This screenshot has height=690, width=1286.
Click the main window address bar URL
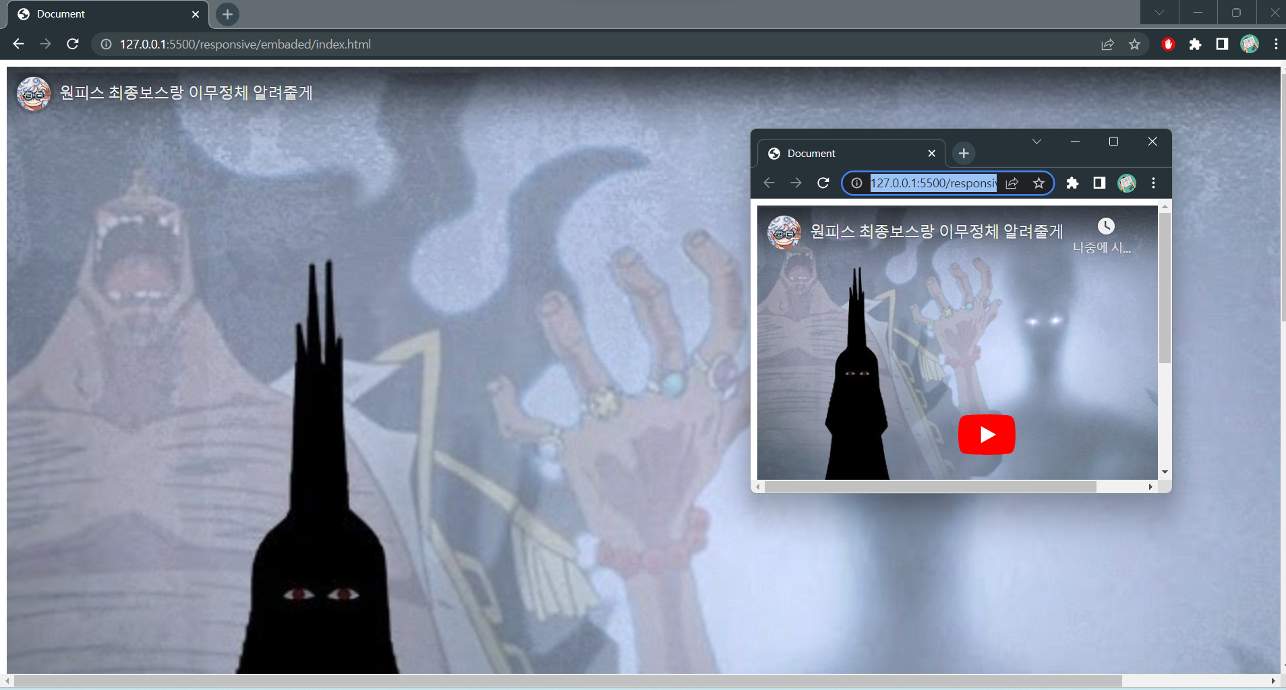[245, 44]
